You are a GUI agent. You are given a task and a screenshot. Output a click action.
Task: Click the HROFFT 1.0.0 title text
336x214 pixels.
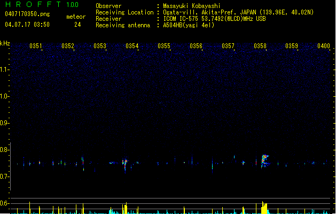tap(42, 4)
